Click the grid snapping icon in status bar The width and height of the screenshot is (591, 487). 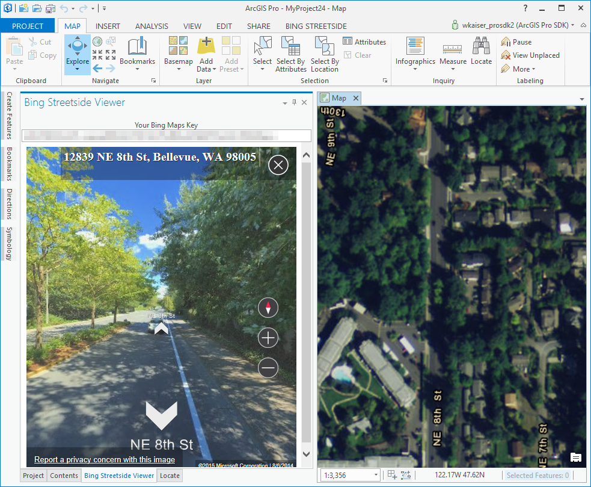pyautogui.click(x=392, y=475)
